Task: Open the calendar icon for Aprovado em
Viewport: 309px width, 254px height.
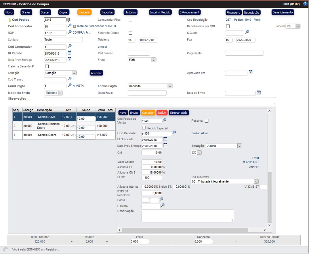Action: tap(250, 72)
